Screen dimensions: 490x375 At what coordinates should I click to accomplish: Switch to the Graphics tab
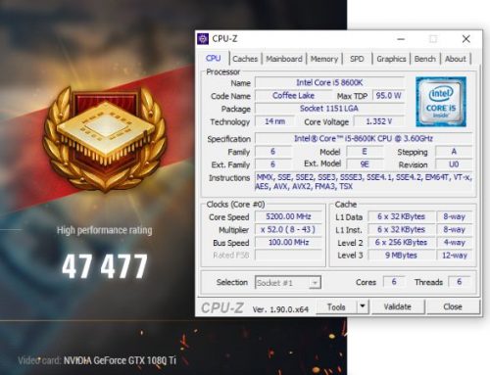(391, 59)
